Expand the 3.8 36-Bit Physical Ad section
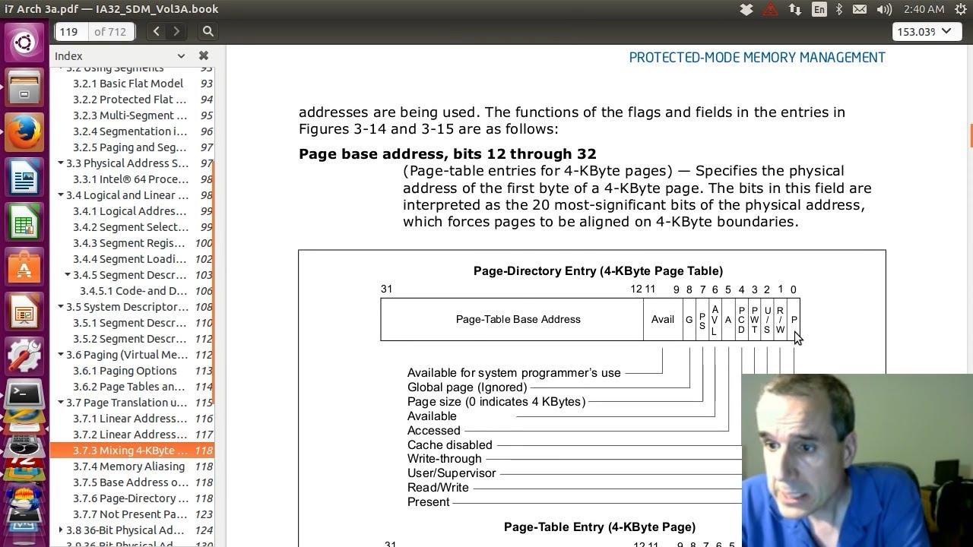The image size is (973, 547). 61,530
